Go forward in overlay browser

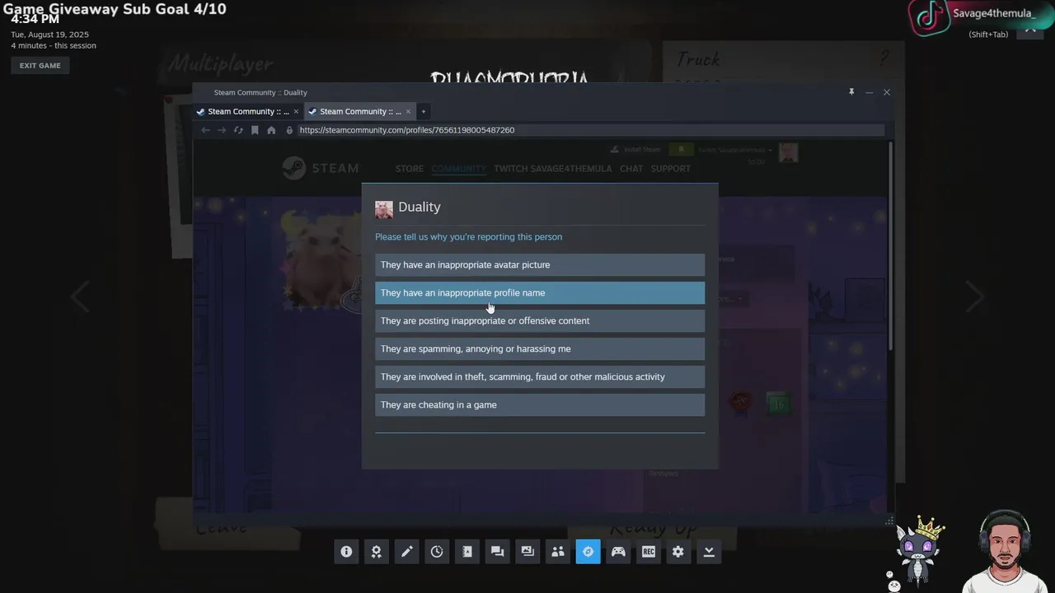coord(222,130)
